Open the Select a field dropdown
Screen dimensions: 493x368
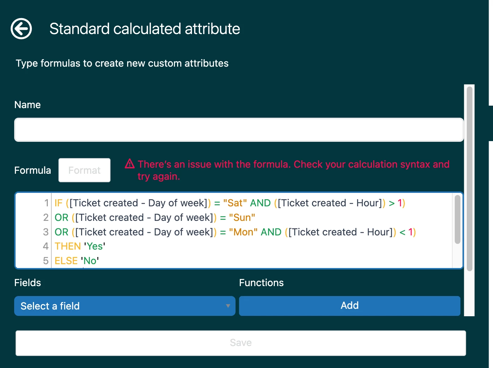(125, 306)
